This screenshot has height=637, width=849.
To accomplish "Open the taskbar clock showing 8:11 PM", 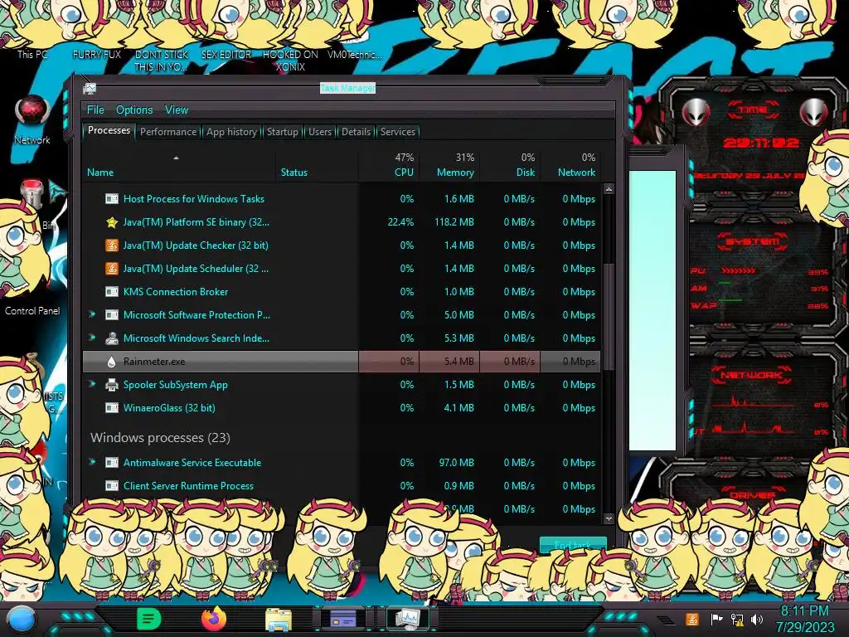I will tap(804, 619).
